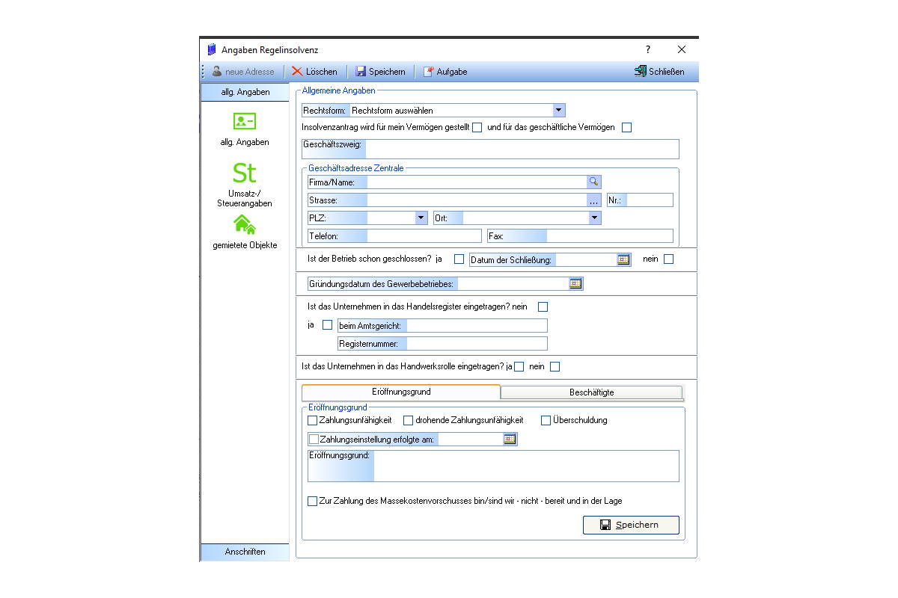This screenshot has width=898, height=598.
Task: Toggle the Zahlungsunfähigkeit checkbox
Action: [313, 420]
